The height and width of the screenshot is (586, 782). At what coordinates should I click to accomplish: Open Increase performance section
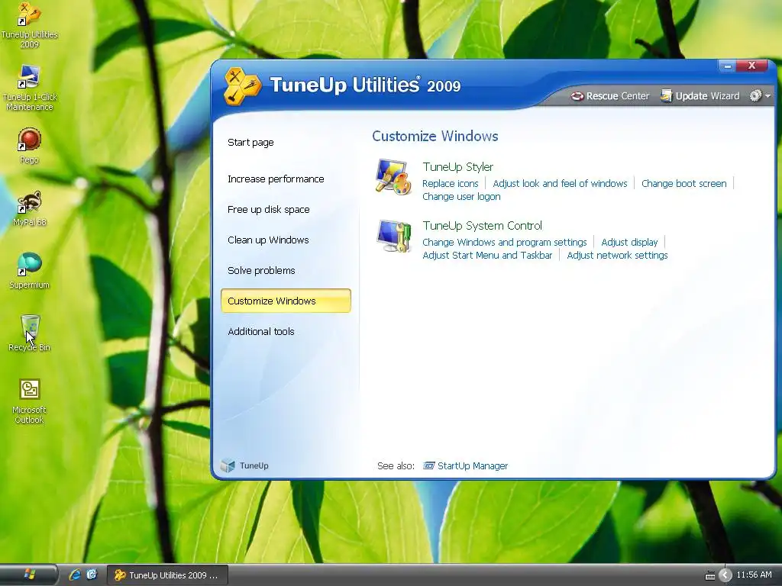[276, 179]
